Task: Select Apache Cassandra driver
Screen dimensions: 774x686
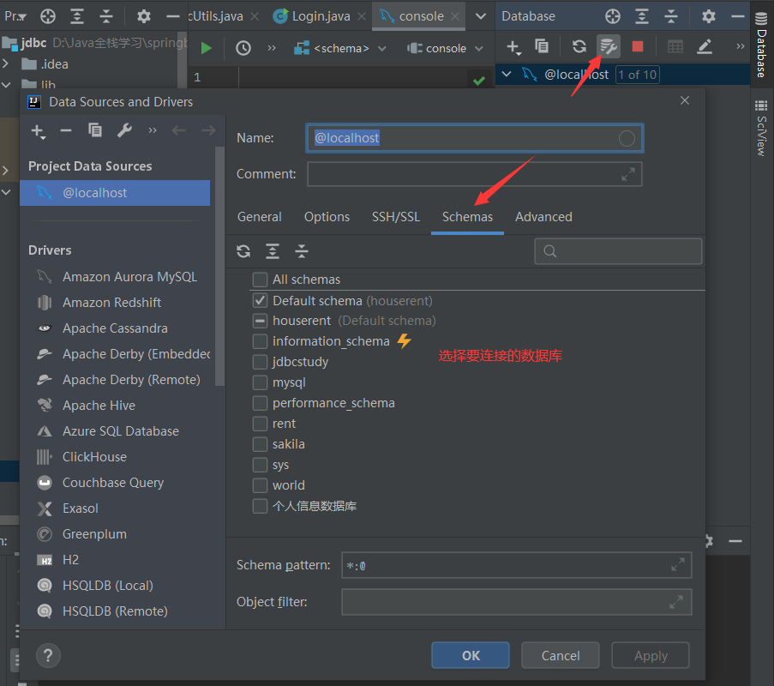Action: (115, 328)
